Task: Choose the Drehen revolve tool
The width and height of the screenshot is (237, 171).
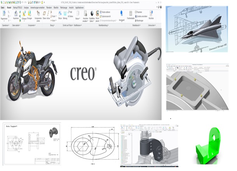Action: pos(70,16)
